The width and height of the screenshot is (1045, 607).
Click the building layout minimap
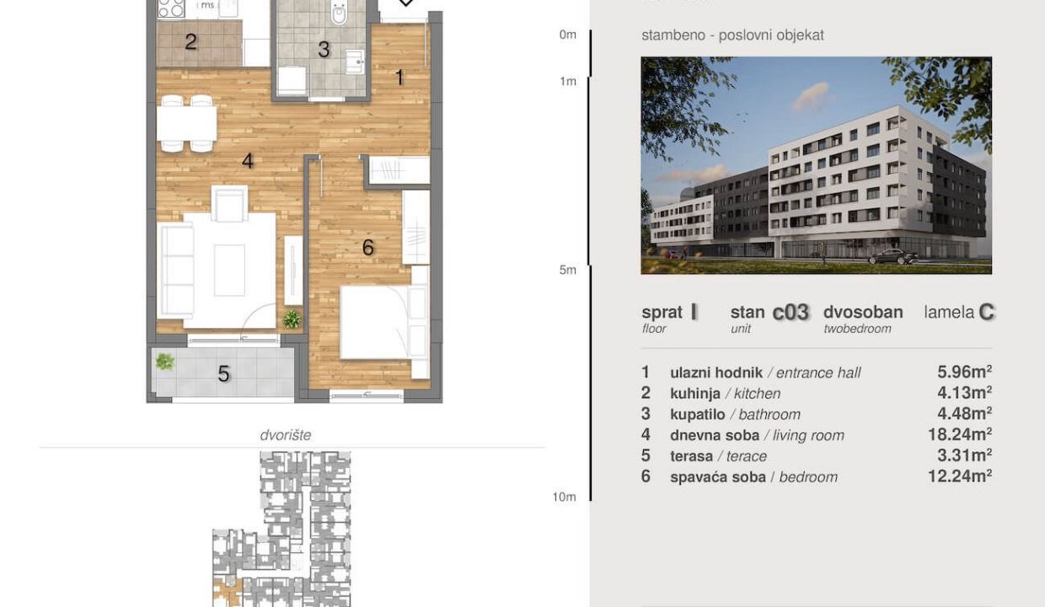pyautogui.click(x=281, y=529)
